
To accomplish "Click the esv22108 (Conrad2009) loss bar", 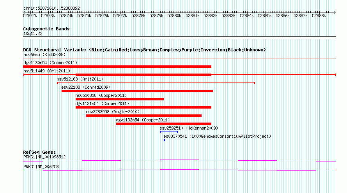I will [137, 91].
